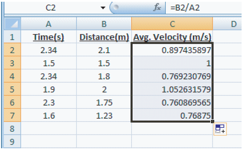Click the Select All corner triangle
The image size is (243, 150).
(13, 24)
